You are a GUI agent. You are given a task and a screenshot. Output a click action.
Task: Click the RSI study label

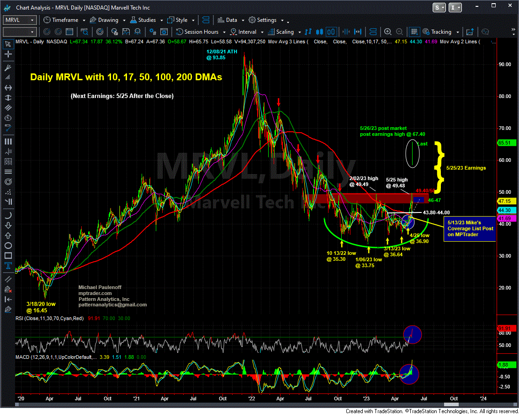pos(49,319)
